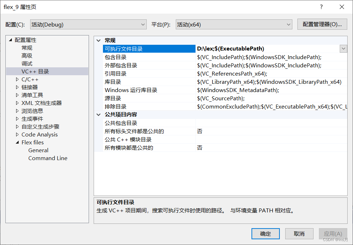This screenshot has width=353, height=245.
Task: Click the dialog help question mark icon
Action: (x=321, y=7)
